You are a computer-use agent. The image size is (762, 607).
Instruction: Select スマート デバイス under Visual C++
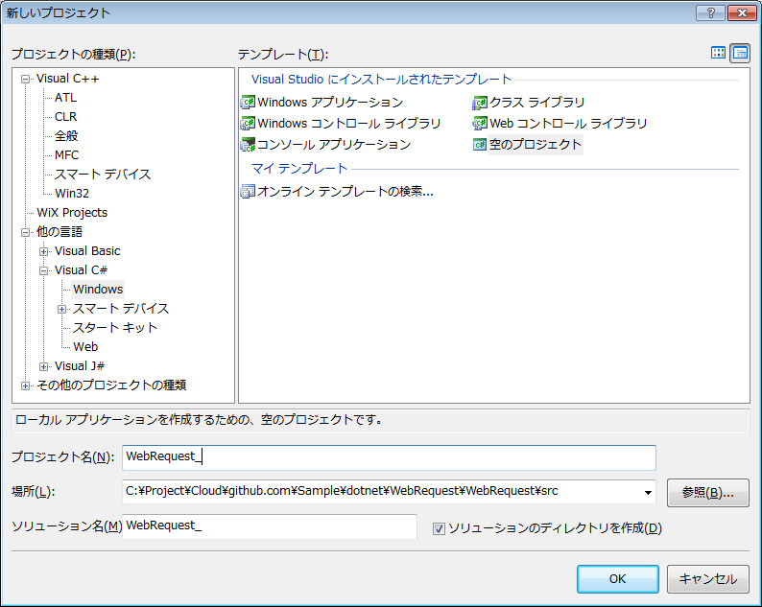click(103, 175)
